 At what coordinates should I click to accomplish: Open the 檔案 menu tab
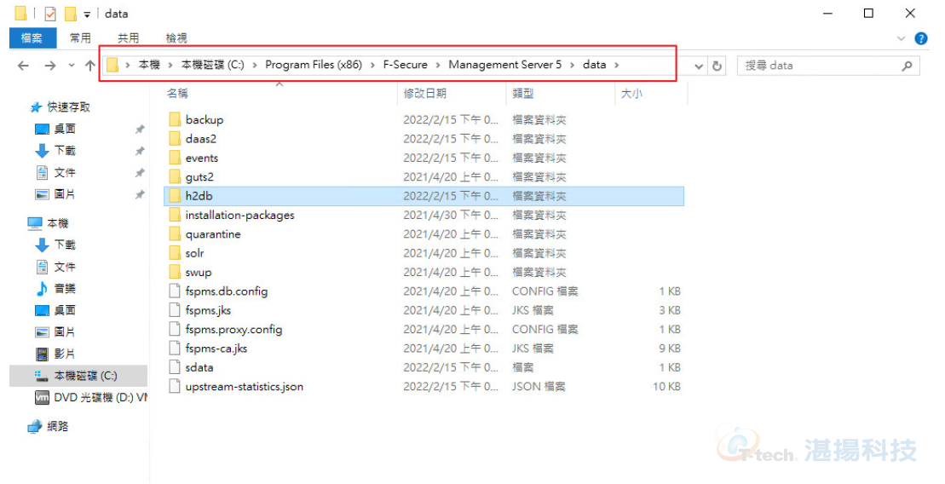(x=32, y=38)
